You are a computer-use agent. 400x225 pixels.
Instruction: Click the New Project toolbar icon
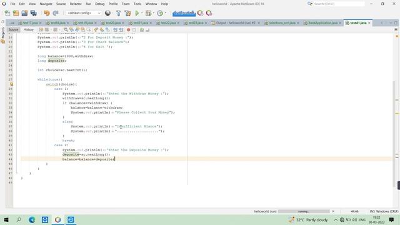(x=16, y=13)
